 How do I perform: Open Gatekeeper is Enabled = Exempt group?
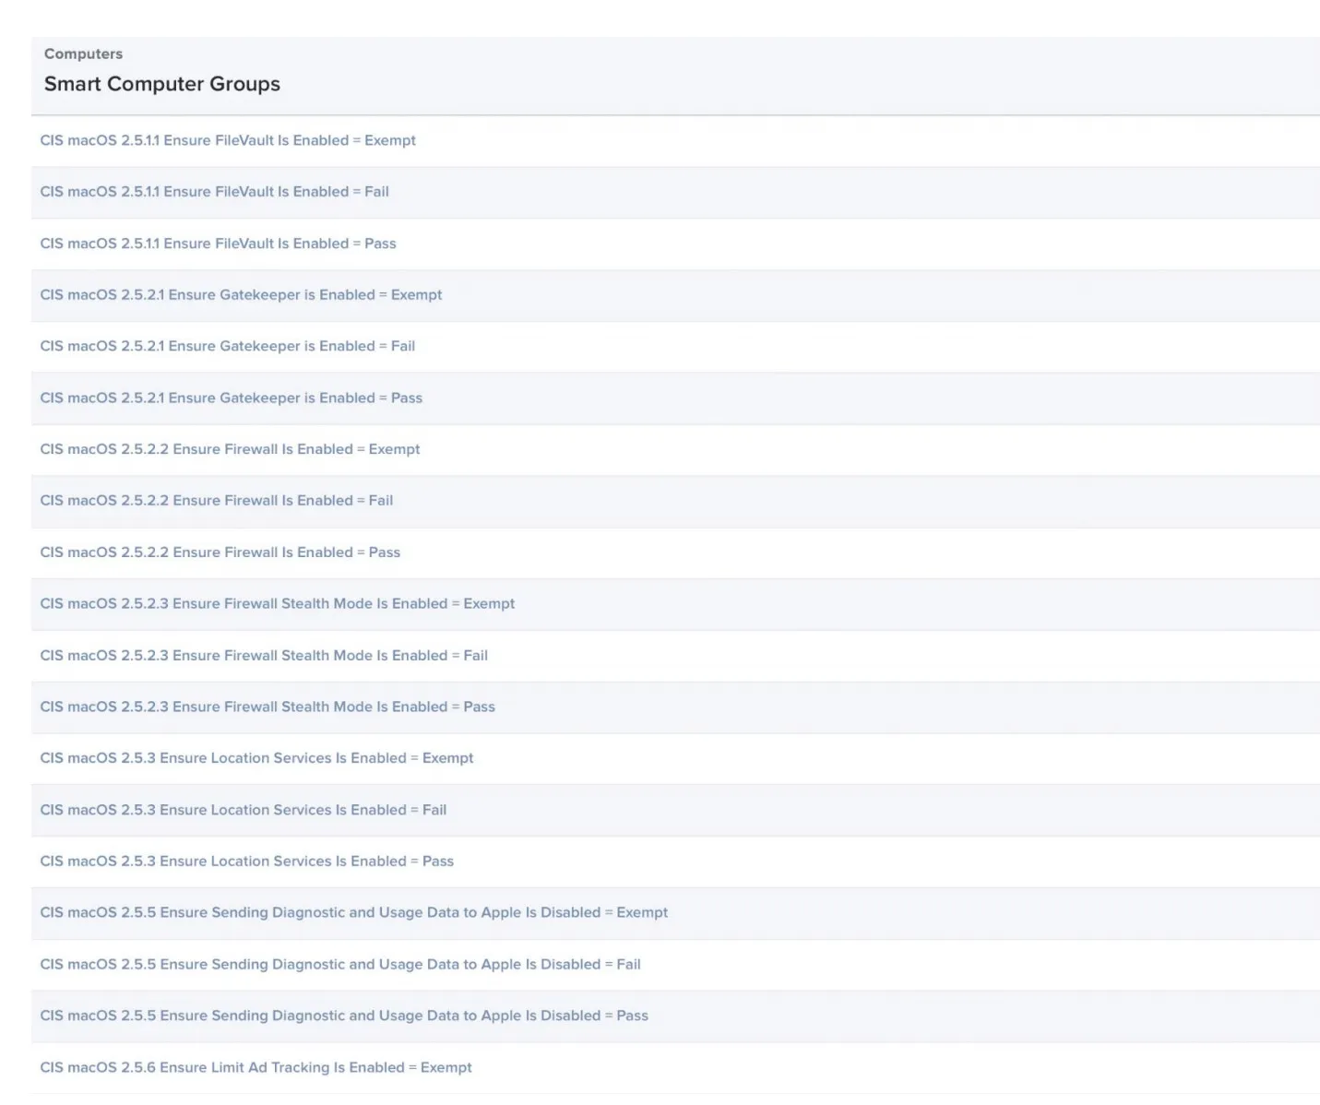coord(241,295)
